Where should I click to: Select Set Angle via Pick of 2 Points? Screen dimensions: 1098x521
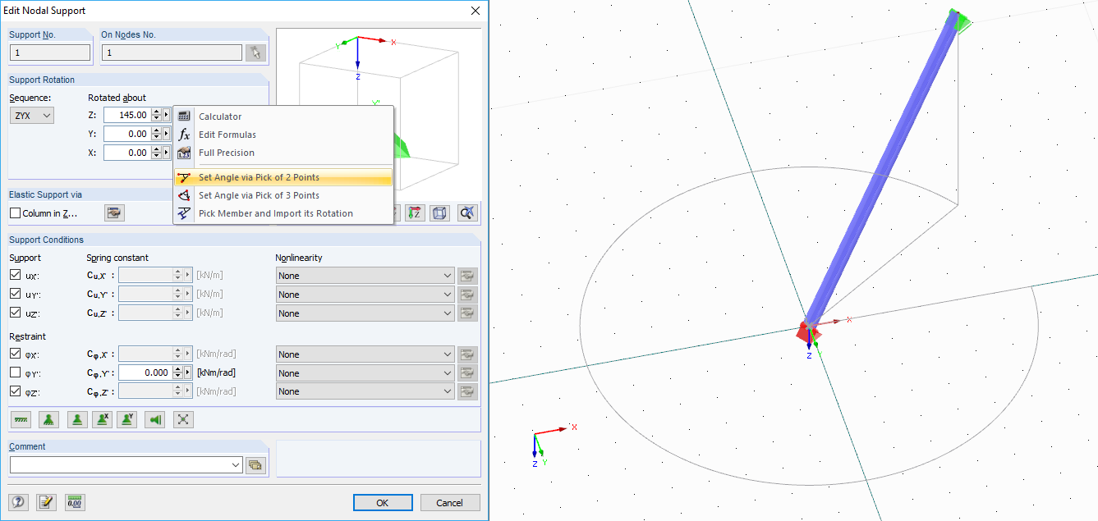pyautogui.click(x=259, y=176)
